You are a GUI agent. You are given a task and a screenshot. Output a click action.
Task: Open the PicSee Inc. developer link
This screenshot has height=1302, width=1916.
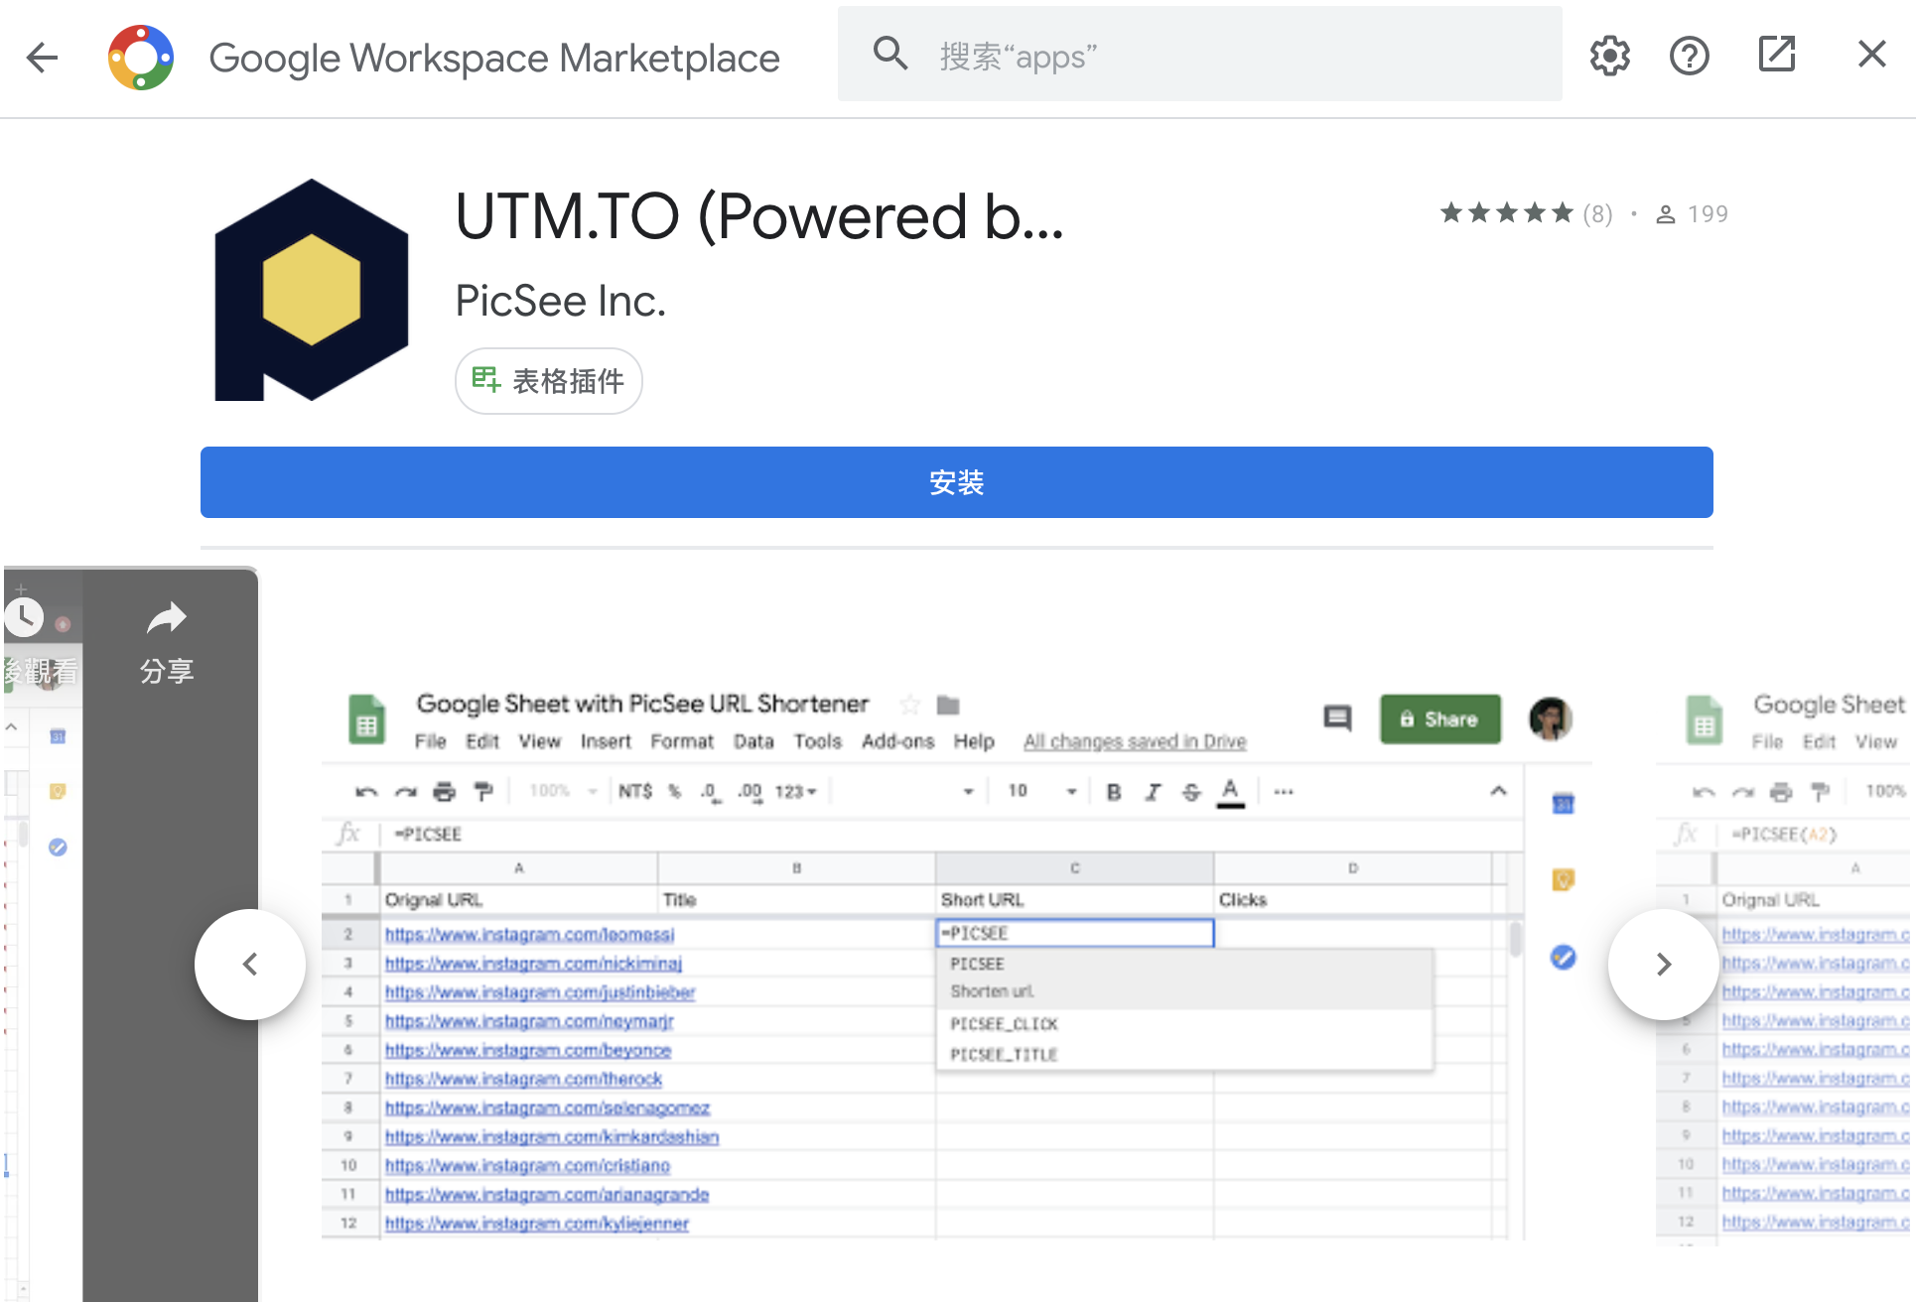(x=560, y=301)
